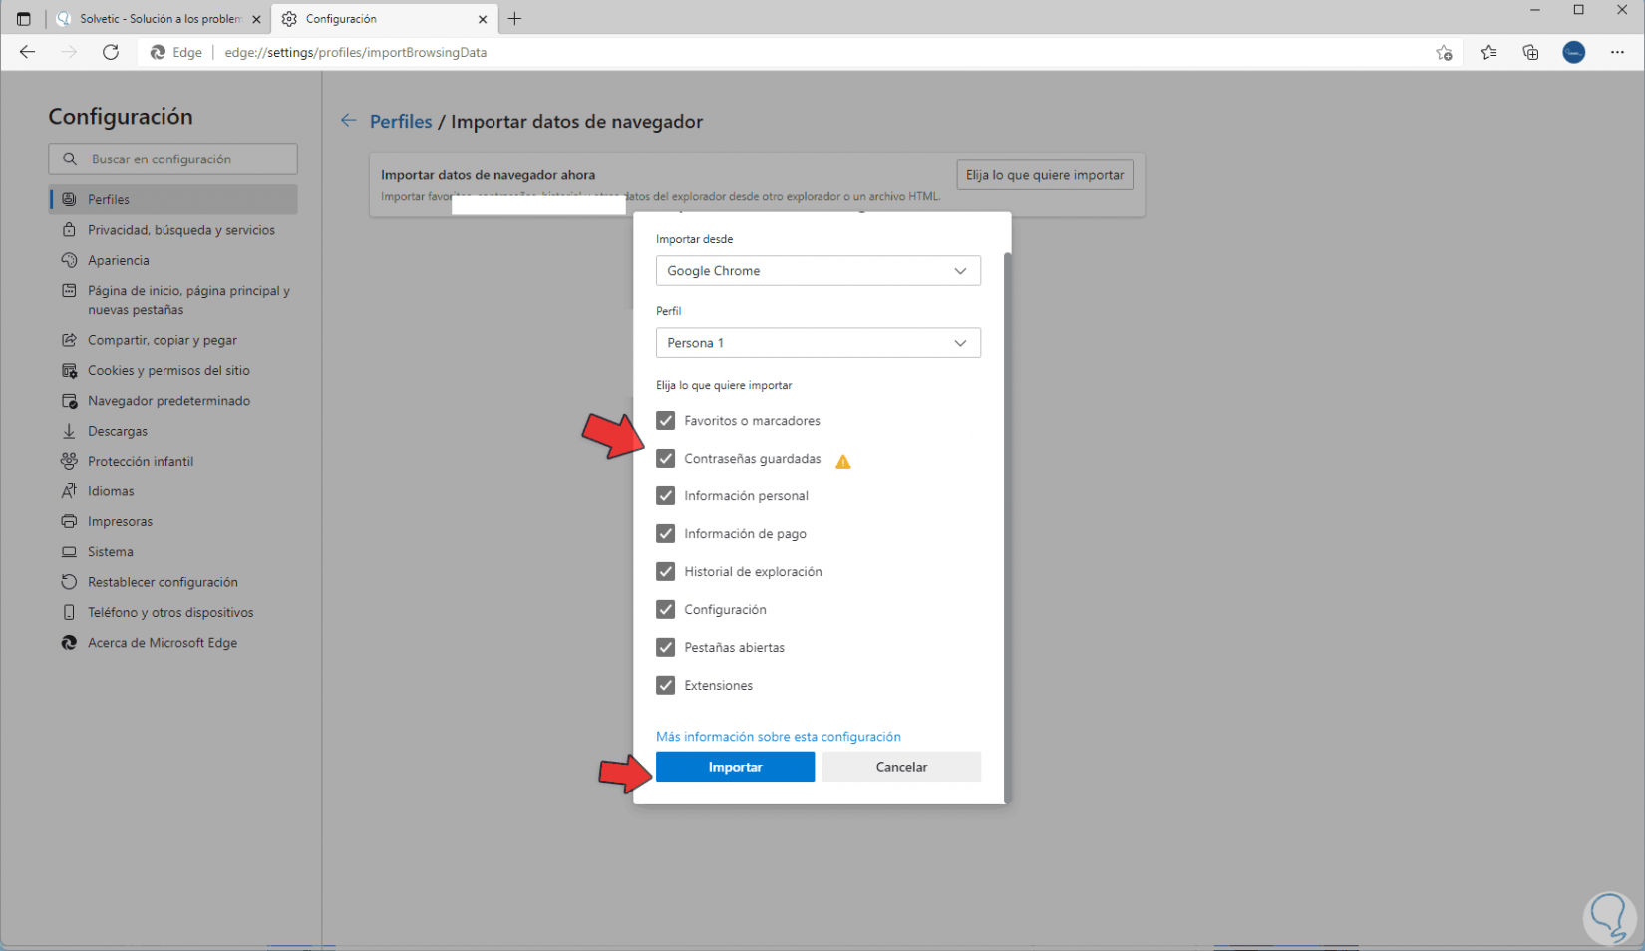Click the saved passwords warning icon

tap(843, 461)
